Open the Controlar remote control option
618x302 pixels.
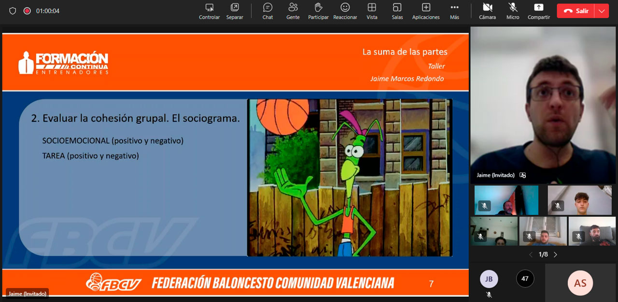[x=209, y=12]
